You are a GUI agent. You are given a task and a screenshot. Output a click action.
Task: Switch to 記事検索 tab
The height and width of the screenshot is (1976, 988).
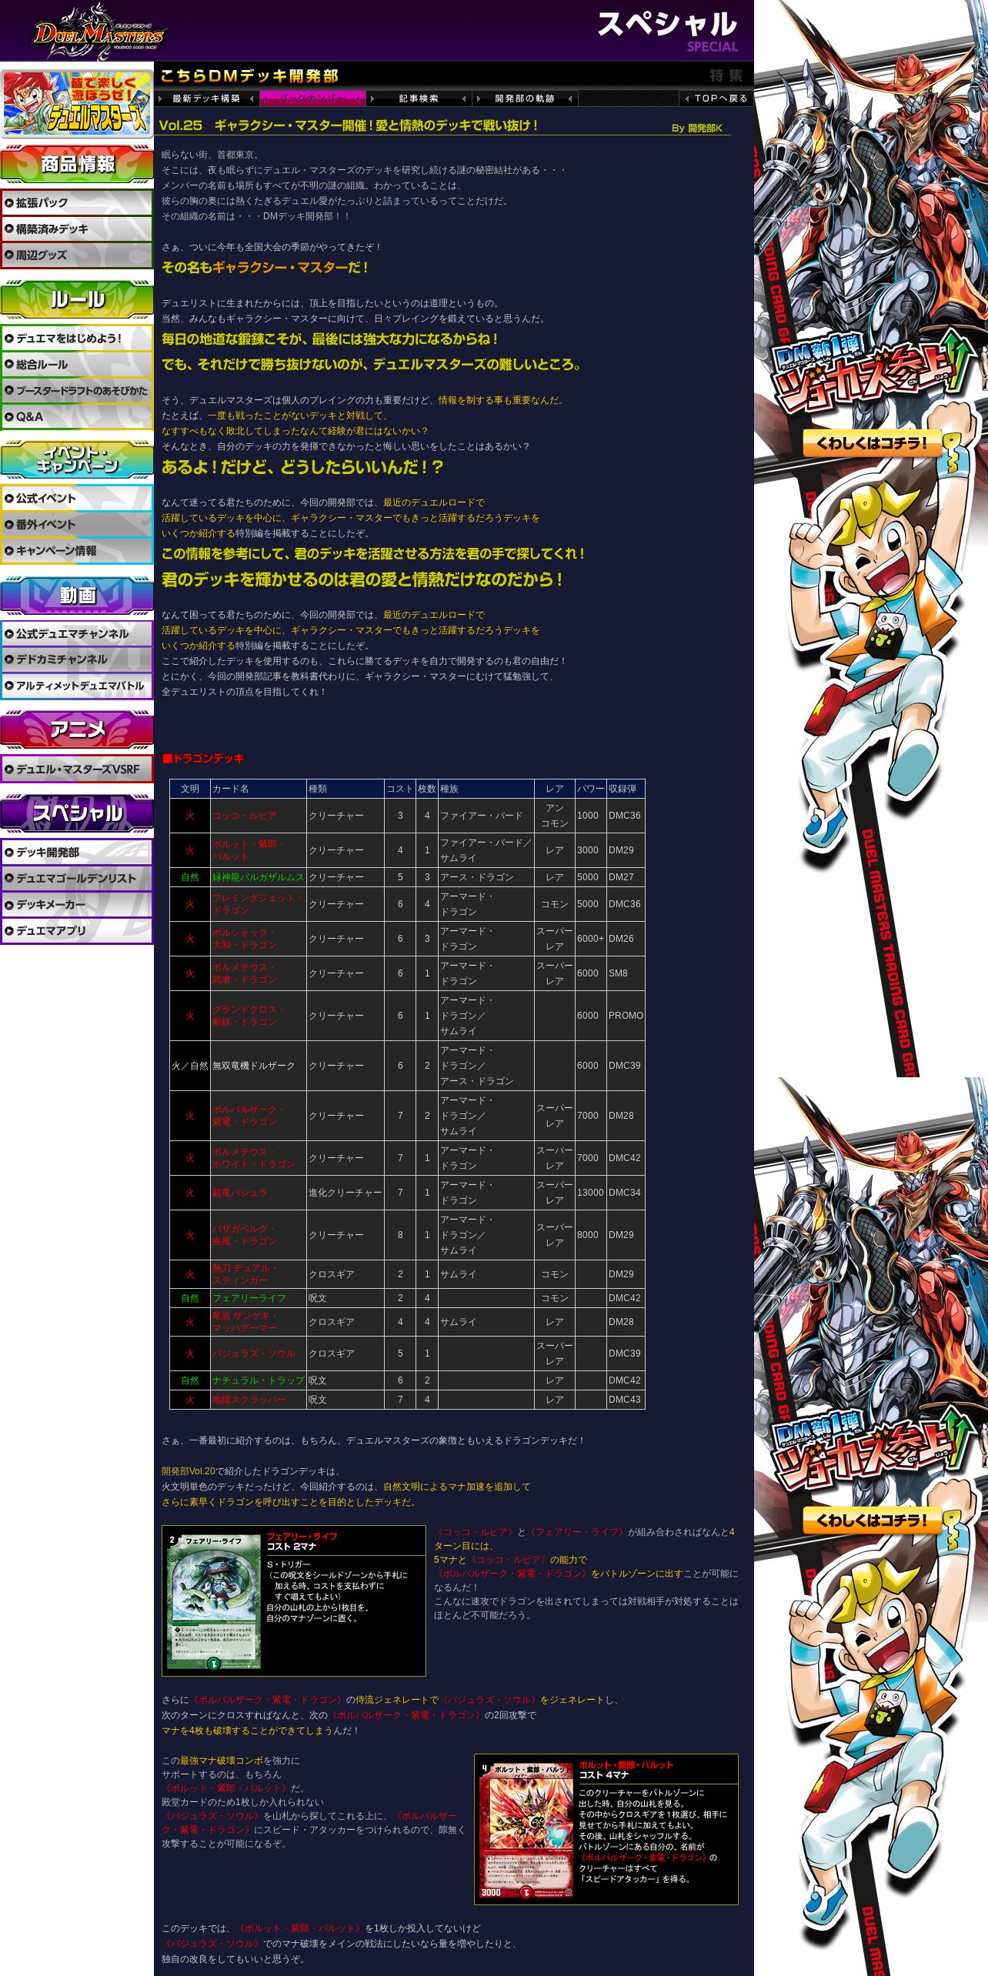point(419,98)
